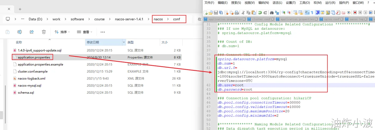The image size is (375, 130).
Task: Click the Zoom In toolbar icon
Action: click(283, 13)
